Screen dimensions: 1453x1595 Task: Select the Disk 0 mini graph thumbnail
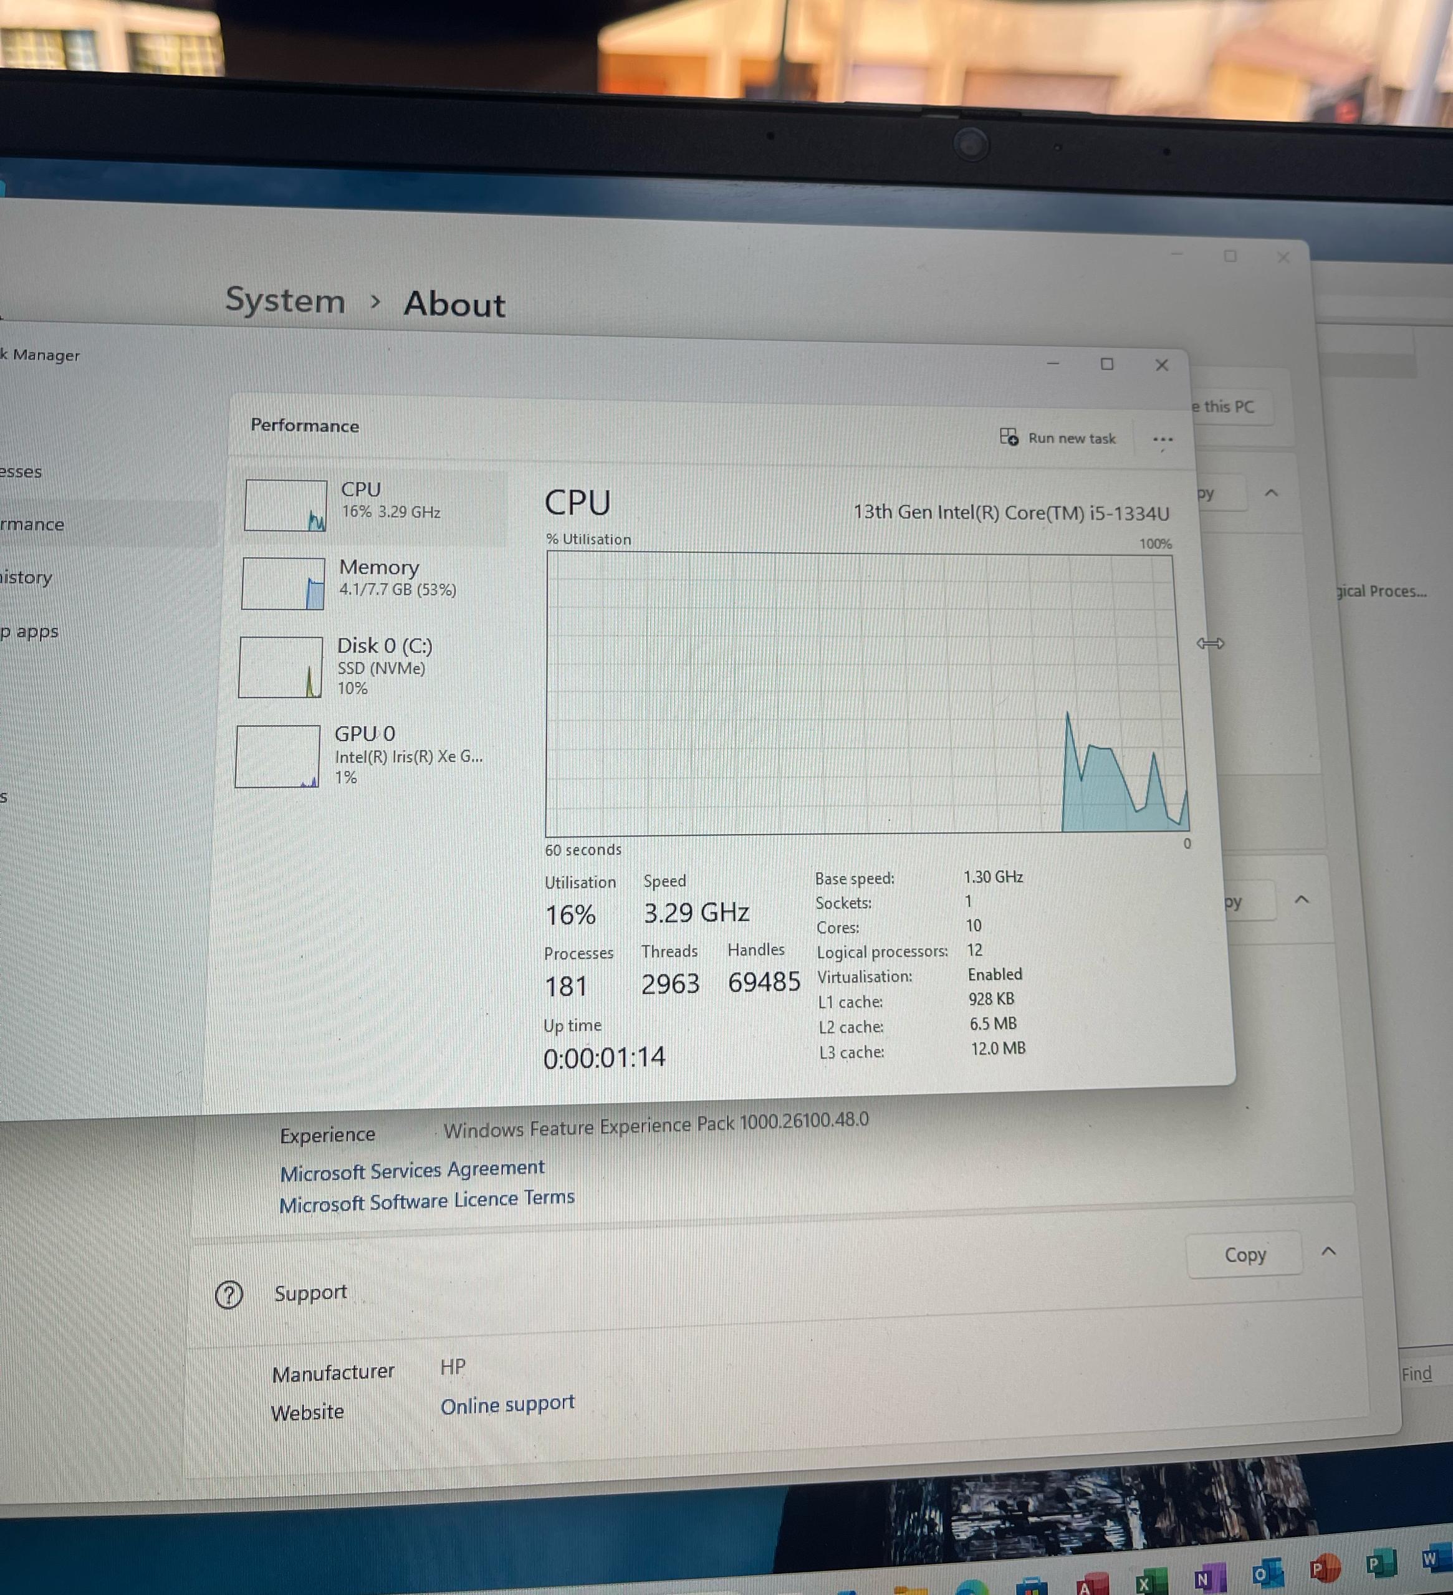coord(280,666)
